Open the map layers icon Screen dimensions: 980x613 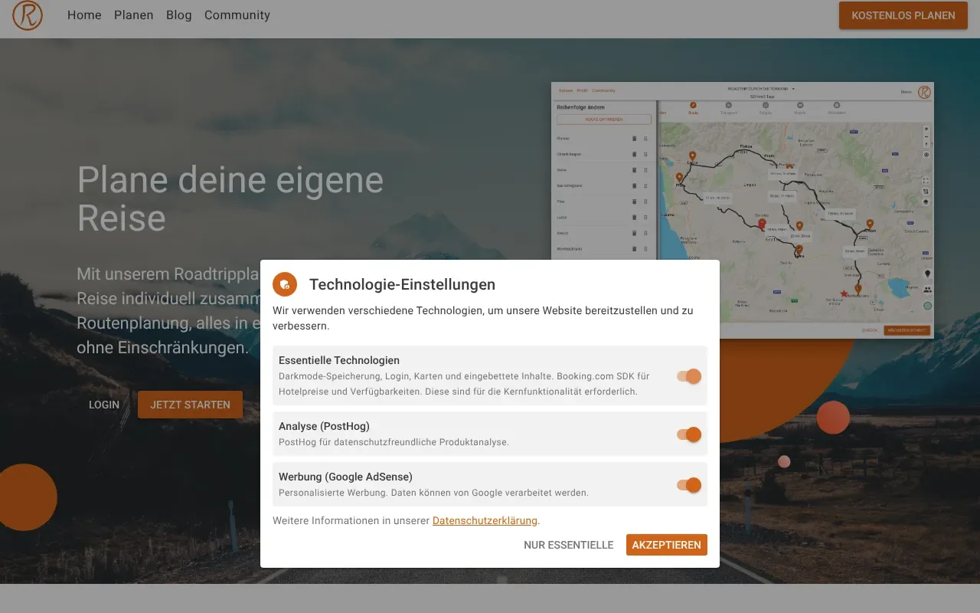click(927, 202)
